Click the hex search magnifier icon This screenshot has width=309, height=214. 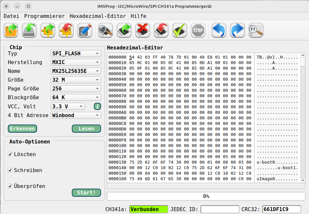(256, 30)
